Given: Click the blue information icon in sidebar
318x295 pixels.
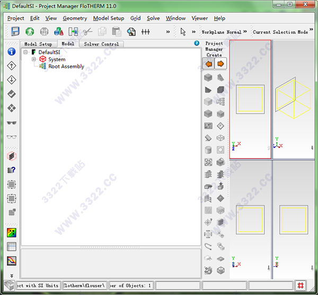Looking at the screenshot, I should tap(12, 52).
